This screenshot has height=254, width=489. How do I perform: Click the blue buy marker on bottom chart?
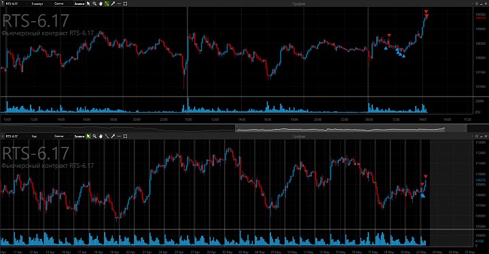coord(422,196)
